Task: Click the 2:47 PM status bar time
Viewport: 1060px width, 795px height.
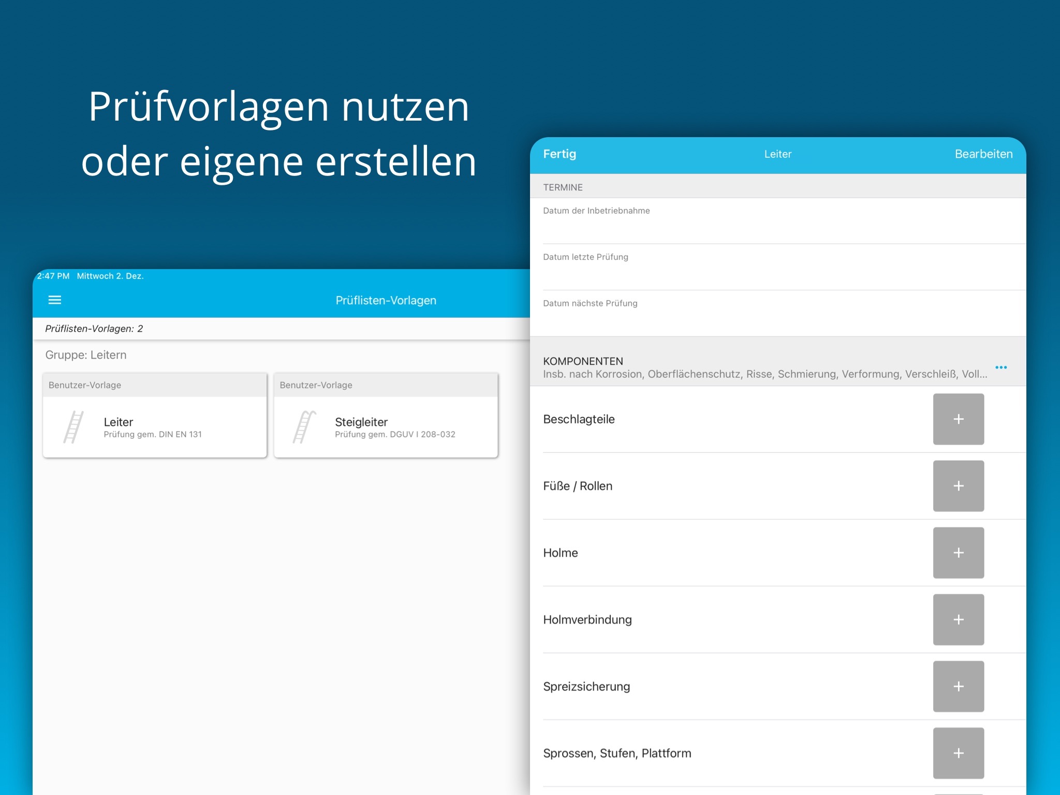Action: click(x=53, y=276)
